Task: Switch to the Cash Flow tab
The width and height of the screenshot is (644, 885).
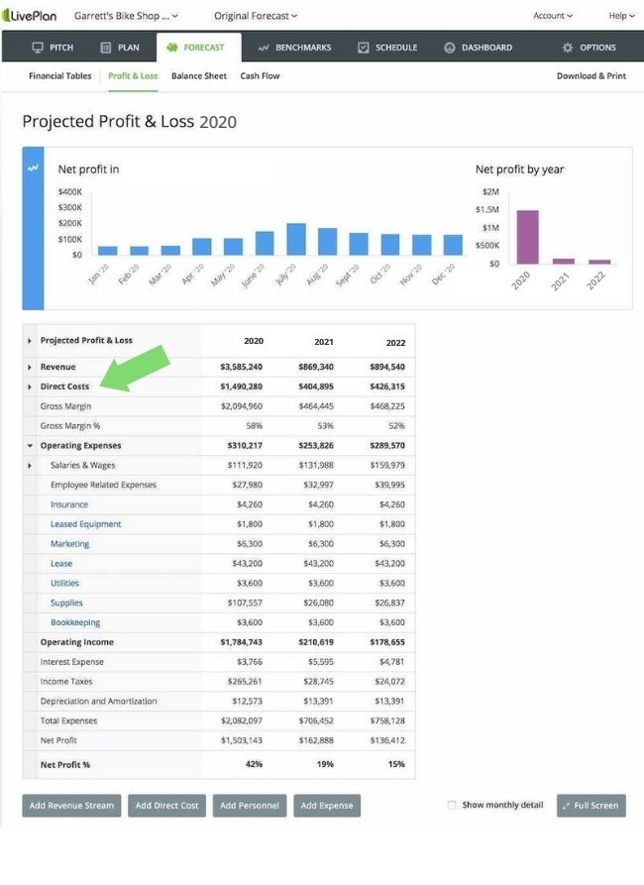Action: [260, 76]
